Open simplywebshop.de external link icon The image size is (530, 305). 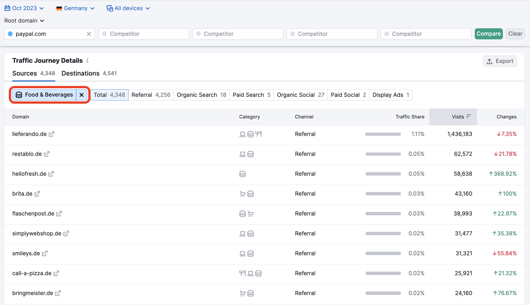coord(66,234)
